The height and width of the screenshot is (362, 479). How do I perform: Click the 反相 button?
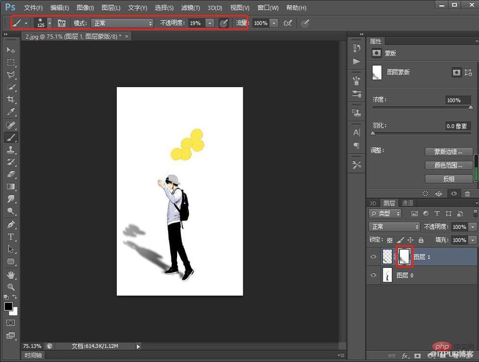point(448,179)
